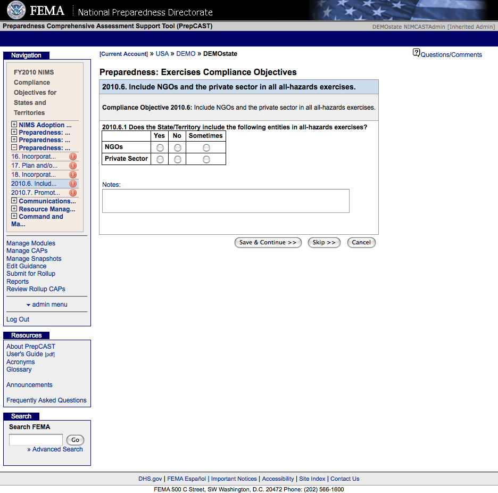The height and width of the screenshot is (493, 498).
Task: Select Yes for NGOs
Action: pyautogui.click(x=160, y=148)
